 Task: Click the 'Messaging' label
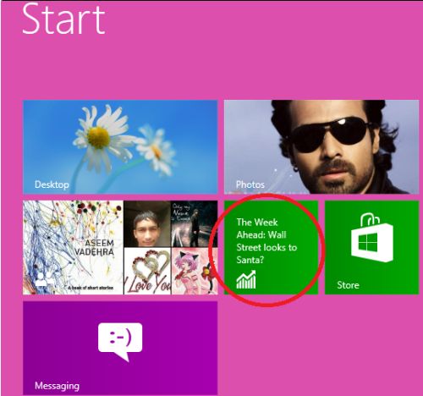tap(57, 386)
